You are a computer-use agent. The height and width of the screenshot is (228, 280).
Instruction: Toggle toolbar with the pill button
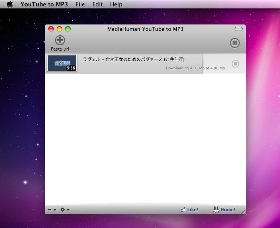[239, 29]
